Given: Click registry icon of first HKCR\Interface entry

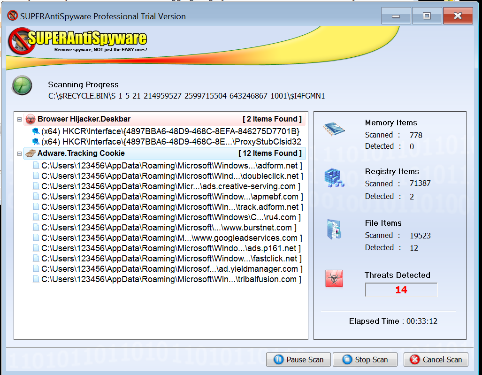Looking at the screenshot, I should (36, 131).
